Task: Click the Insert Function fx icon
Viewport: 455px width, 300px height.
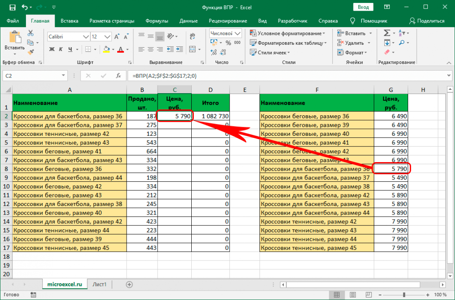Action: [x=118, y=76]
